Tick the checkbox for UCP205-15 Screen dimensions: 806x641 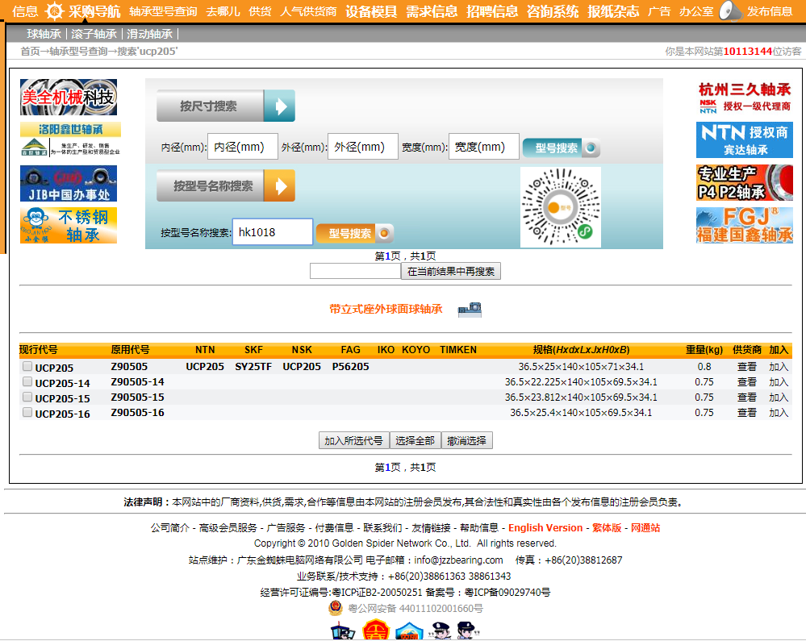27,397
